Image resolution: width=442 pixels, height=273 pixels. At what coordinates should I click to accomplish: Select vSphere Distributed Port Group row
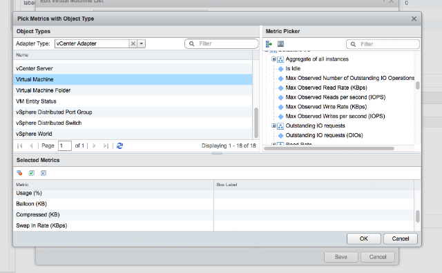pos(133,112)
